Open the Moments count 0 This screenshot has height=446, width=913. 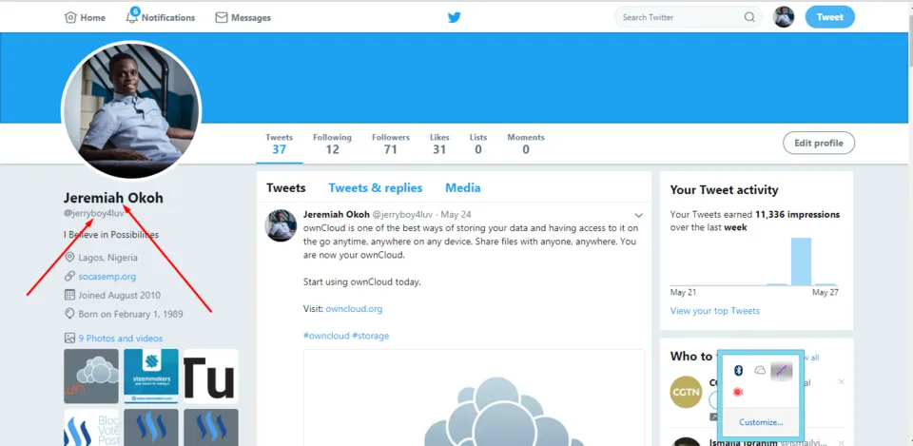point(526,144)
